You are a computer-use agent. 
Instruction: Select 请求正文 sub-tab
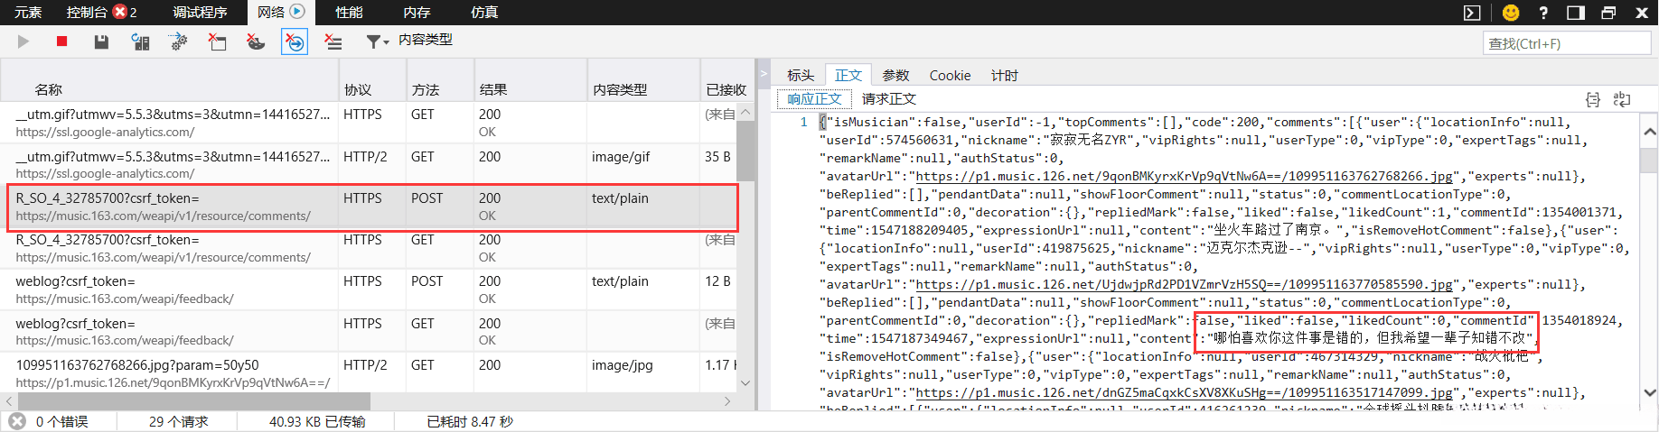pyautogui.click(x=889, y=98)
